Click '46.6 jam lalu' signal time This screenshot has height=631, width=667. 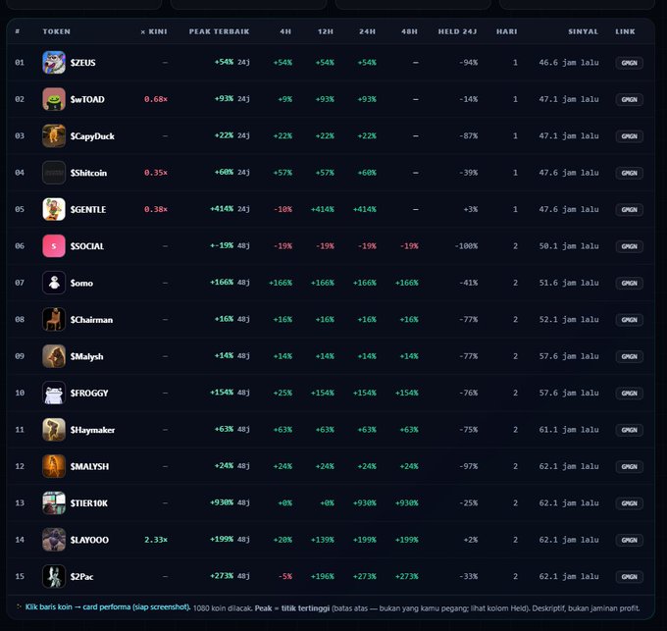pyautogui.click(x=569, y=63)
